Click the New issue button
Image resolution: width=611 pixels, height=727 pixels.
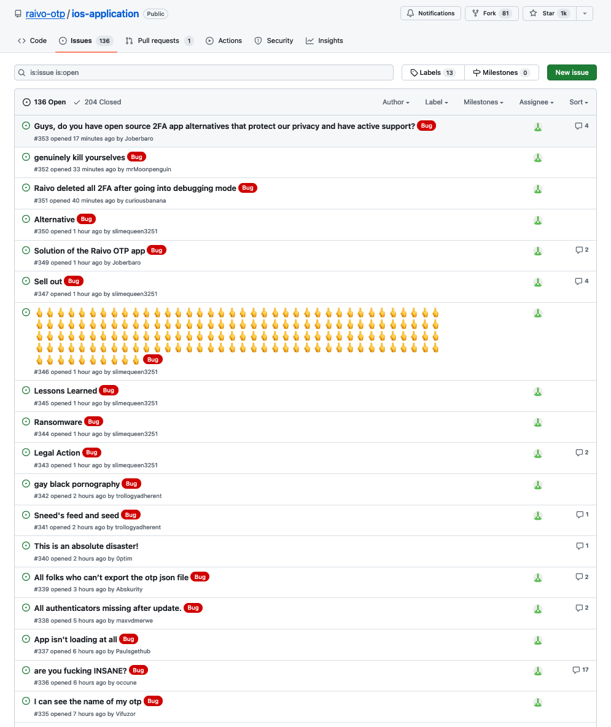click(x=572, y=73)
